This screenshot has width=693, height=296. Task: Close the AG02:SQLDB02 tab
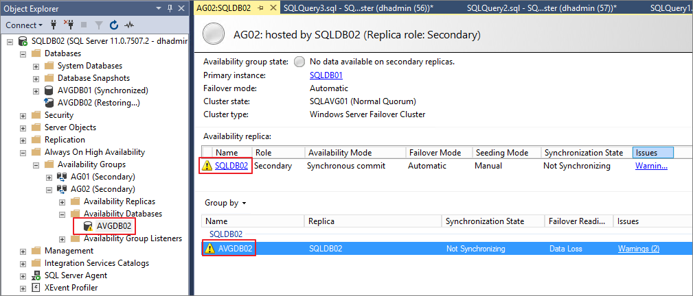tap(273, 8)
